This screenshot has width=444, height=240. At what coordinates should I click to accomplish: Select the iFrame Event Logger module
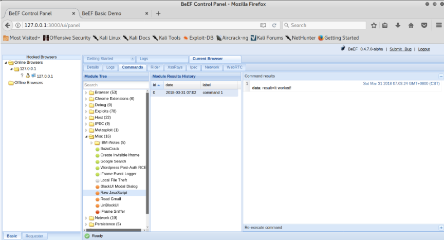(118, 174)
